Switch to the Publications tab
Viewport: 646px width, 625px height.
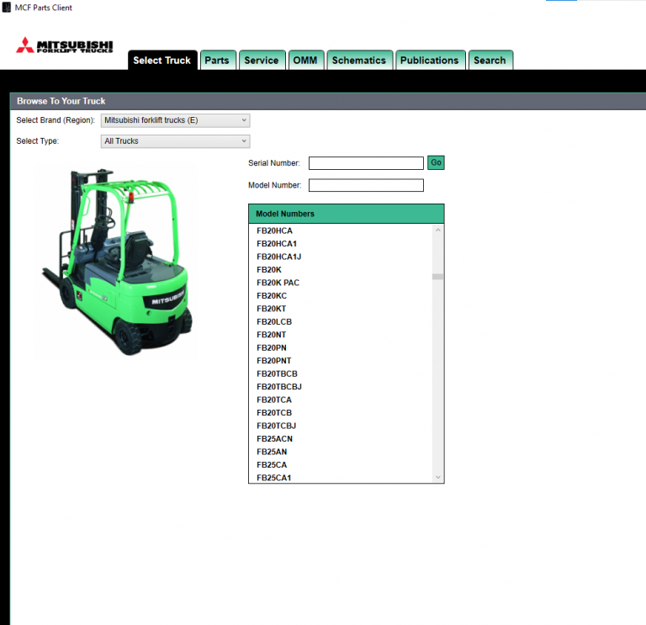pyautogui.click(x=430, y=61)
